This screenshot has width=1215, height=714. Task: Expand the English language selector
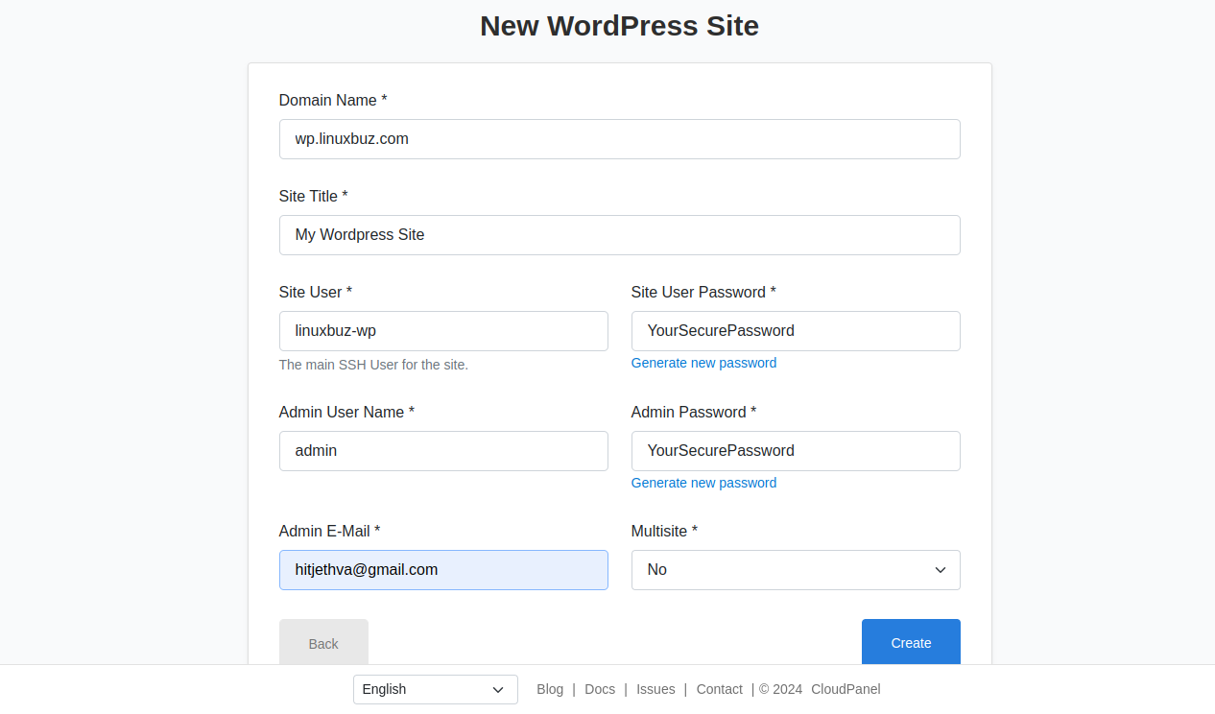[x=435, y=689]
